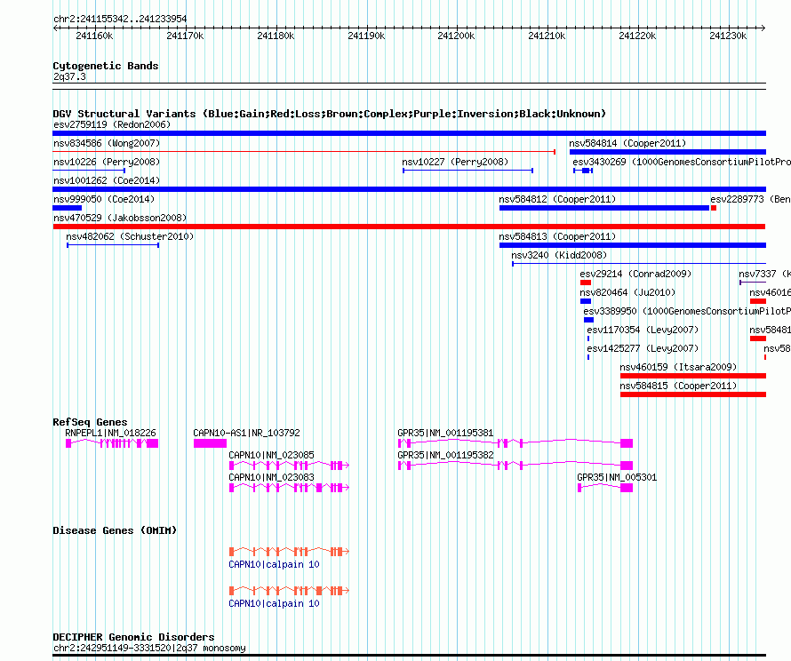This screenshot has width=791, height=661.
Task: Click esv29214 (Conrad2009) variant label
Action: pyautogui.click(x=635, y=274)
